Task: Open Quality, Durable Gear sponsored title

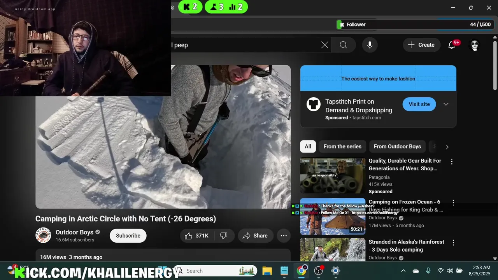Action: pos(405,164)
